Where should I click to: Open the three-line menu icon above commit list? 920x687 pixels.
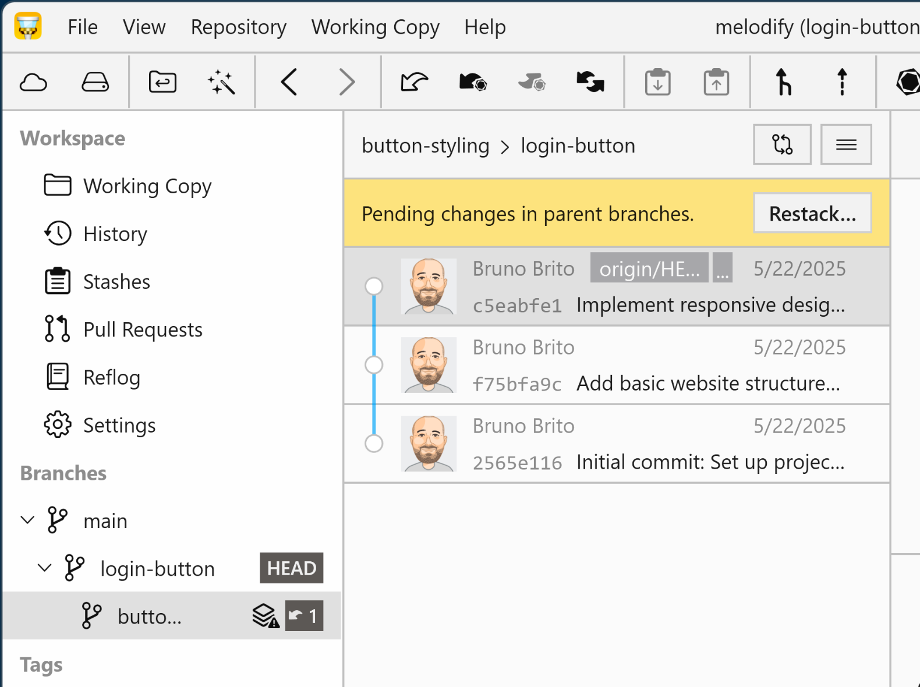click(x=845, y=144)
